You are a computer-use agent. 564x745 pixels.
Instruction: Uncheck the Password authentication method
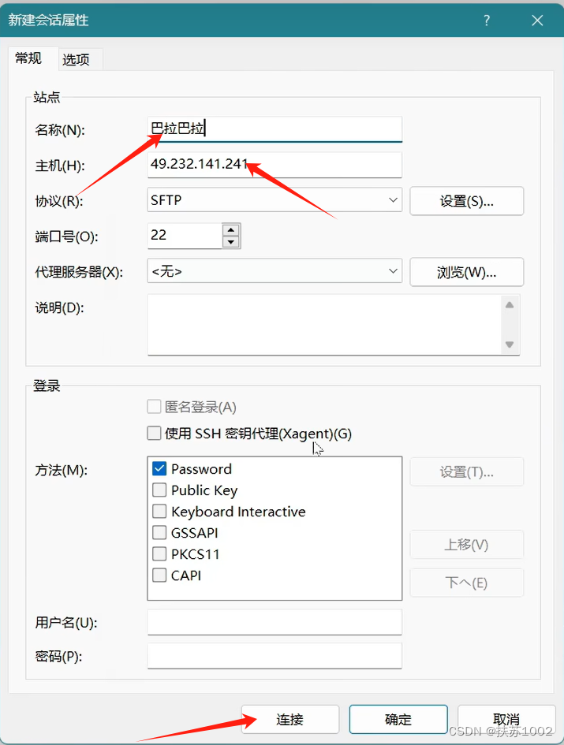click(x=159, y=468)
